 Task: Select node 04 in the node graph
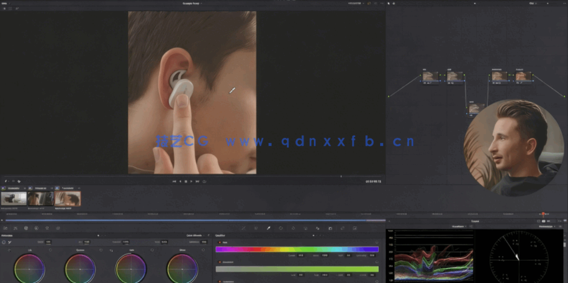point(499,77)
